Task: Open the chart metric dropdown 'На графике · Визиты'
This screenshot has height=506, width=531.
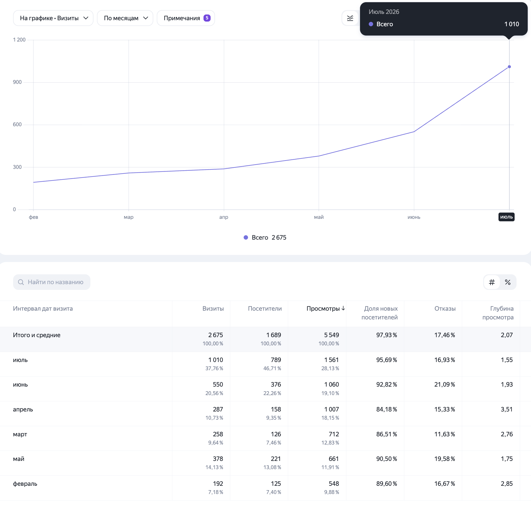Action: click(x=53, y=18)
